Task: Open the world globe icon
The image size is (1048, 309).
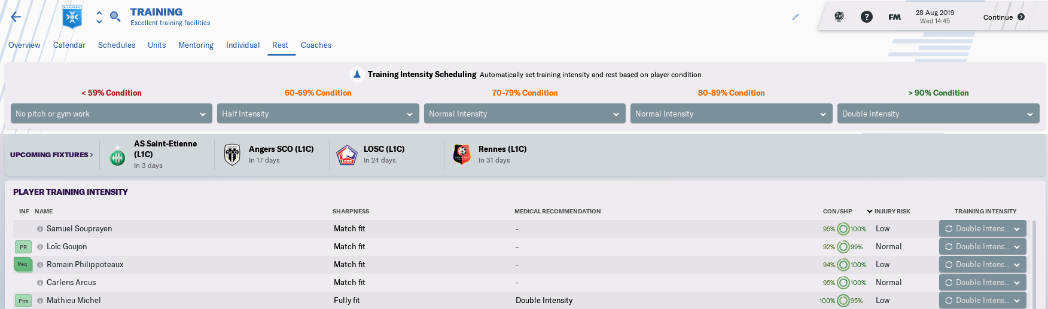Action: click(x=839, y=17)
